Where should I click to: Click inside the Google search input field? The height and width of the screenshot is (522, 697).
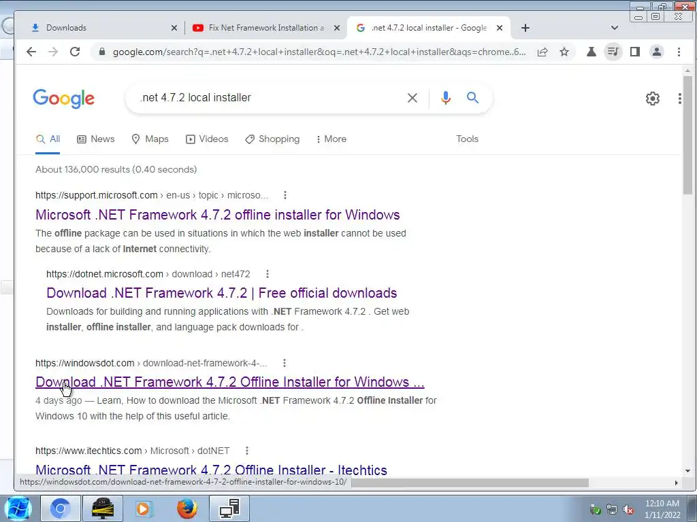coord(267,98)
